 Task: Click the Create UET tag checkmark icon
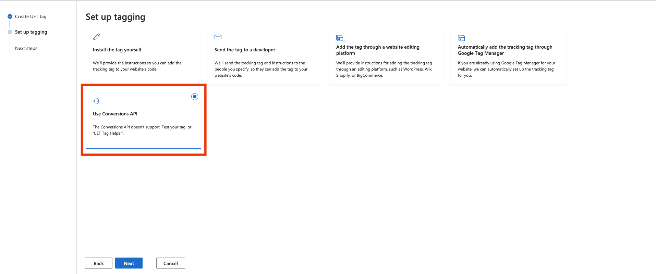pos(10,16)
